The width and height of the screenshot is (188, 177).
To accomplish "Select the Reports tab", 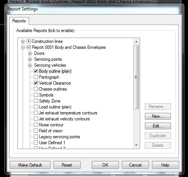I will tap(19, 21).
